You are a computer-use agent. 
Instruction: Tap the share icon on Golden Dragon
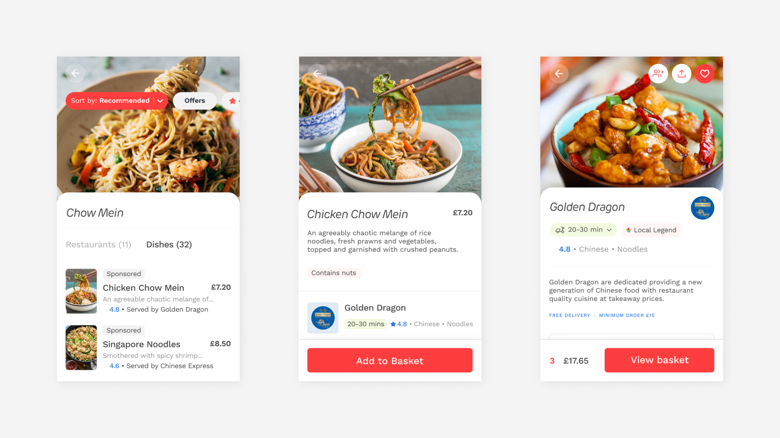pos(681,74)
